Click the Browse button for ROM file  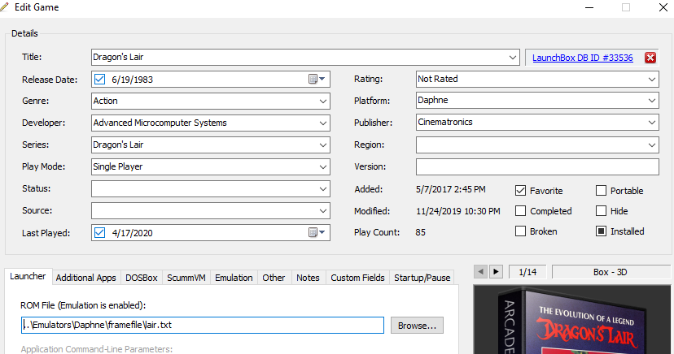point(417,326)
